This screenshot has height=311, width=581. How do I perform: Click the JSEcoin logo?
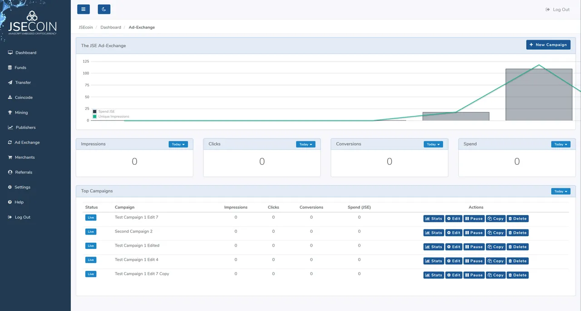pos(32,24)
